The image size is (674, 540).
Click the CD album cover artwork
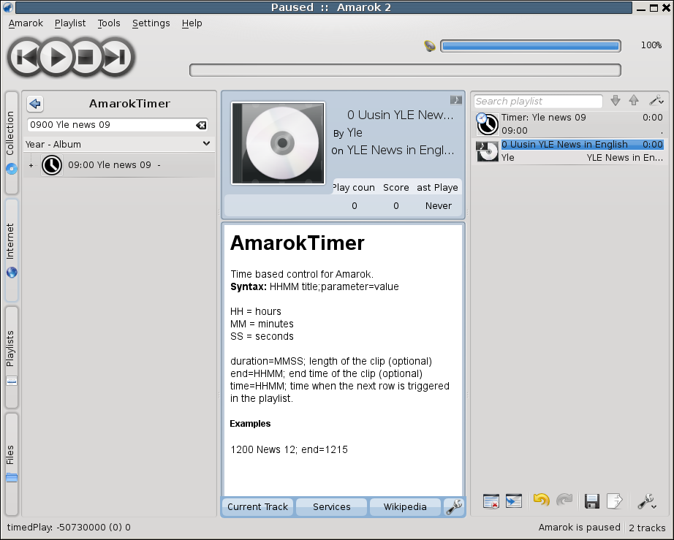pos(278,143)
